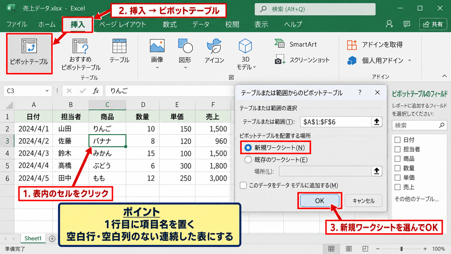Image resolution: width=451 pixels, height=254 pixels.
Task: Click the 検索 field in the field list
Action: (419, 125)
